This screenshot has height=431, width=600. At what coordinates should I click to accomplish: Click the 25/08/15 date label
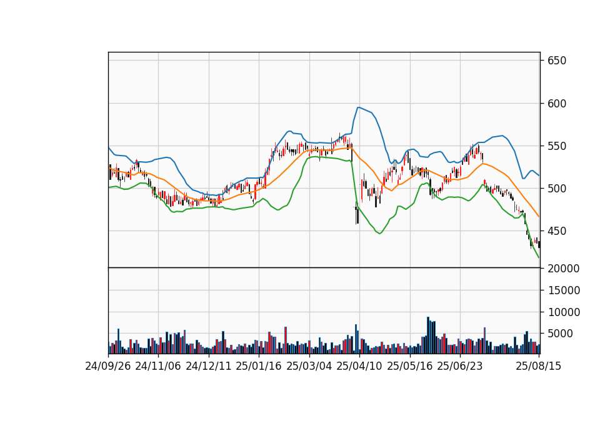(x=538, y=366)
